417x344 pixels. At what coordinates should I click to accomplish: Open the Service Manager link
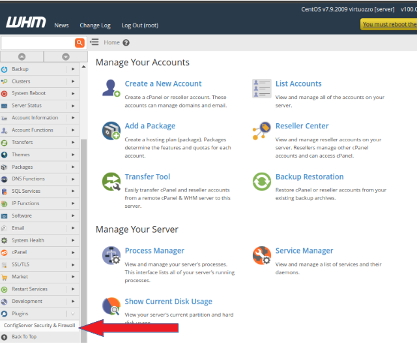point(304,251)
